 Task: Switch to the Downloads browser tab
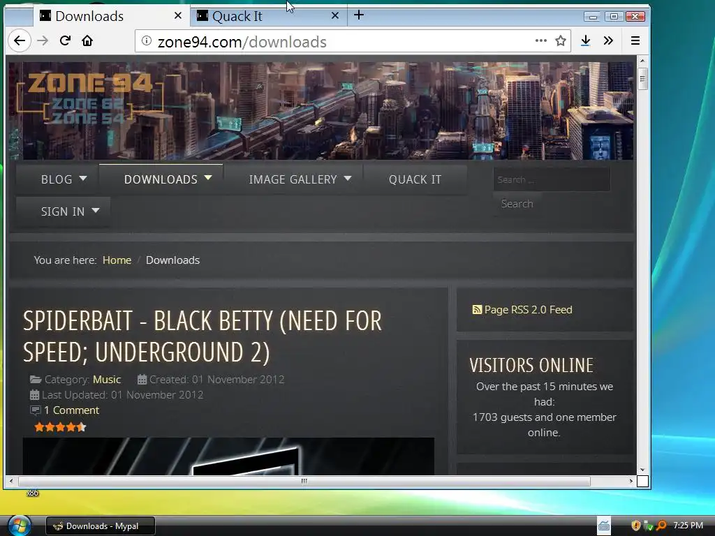click(111, 16)
